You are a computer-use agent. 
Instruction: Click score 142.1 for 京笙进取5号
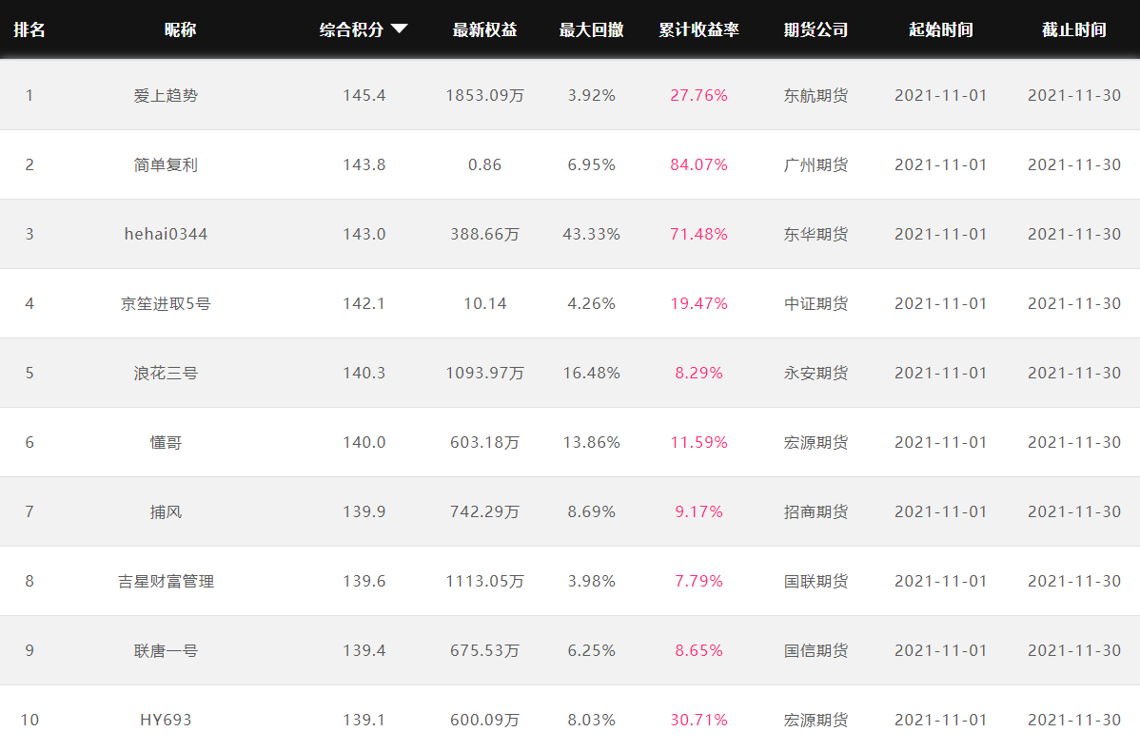(x=364, y=303)
